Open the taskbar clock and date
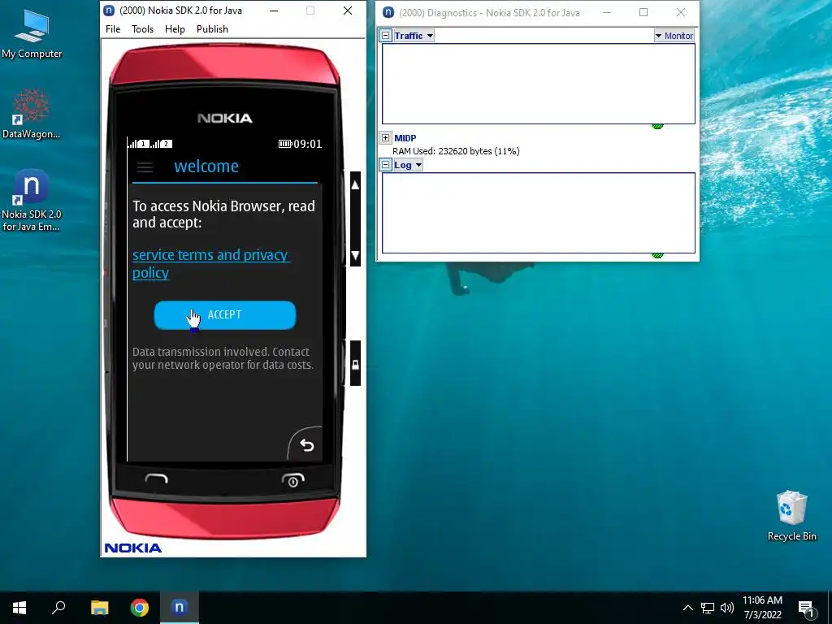The image size is (832, 624). 762,608
